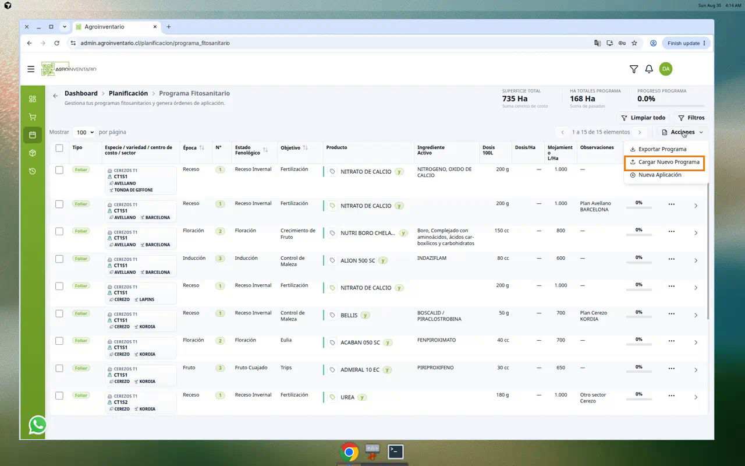Click Limpiar todo button
The height and width of the screenshot is (466, 745).
coord(643,118)
